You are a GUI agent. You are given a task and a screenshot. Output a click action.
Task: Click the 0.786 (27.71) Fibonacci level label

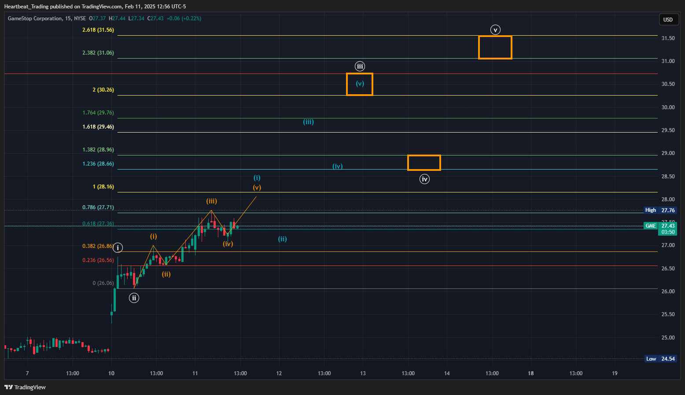98,207
